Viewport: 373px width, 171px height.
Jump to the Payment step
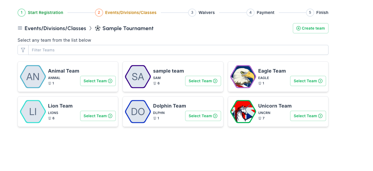[x=260, y=13]
